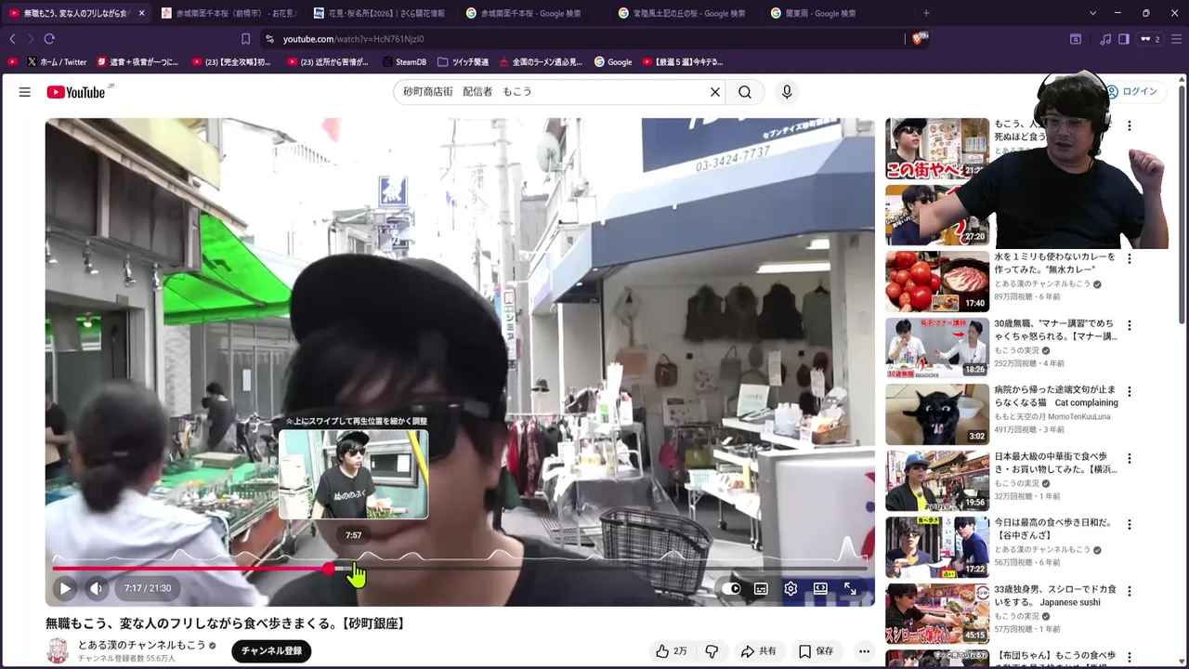Image resolution: width=1189 pixels, height=669 pixels.
Task: Toggle the autoplay switch in the player
Action: click(x=732, y=588)
